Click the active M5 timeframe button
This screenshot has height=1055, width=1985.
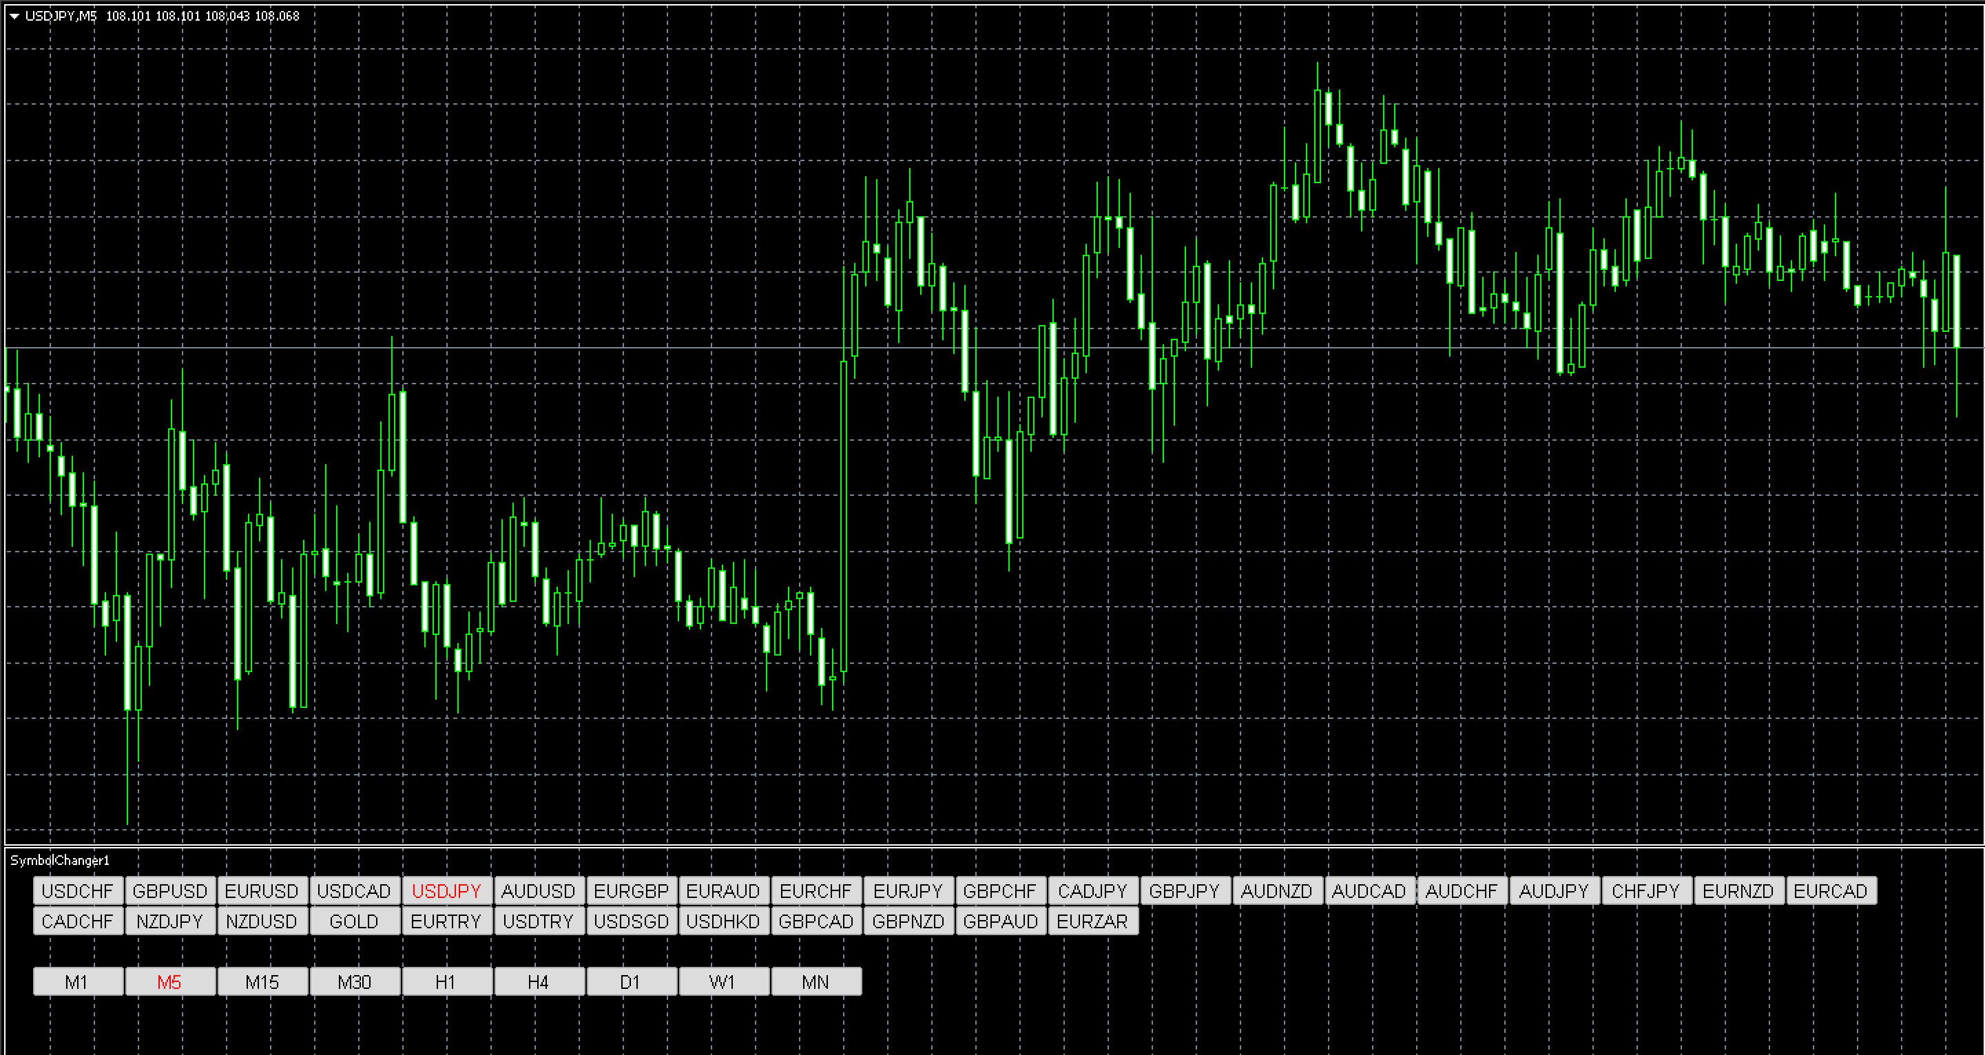tap(170, 982)
